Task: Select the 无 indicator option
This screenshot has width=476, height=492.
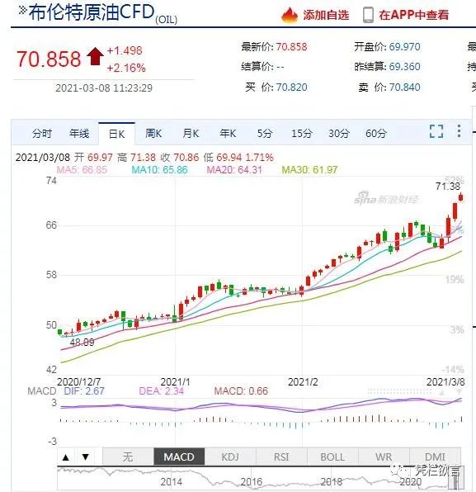Action: (x=128, y=457)
